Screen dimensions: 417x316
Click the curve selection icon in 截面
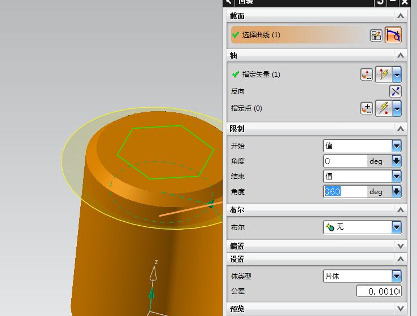(393, 35)
